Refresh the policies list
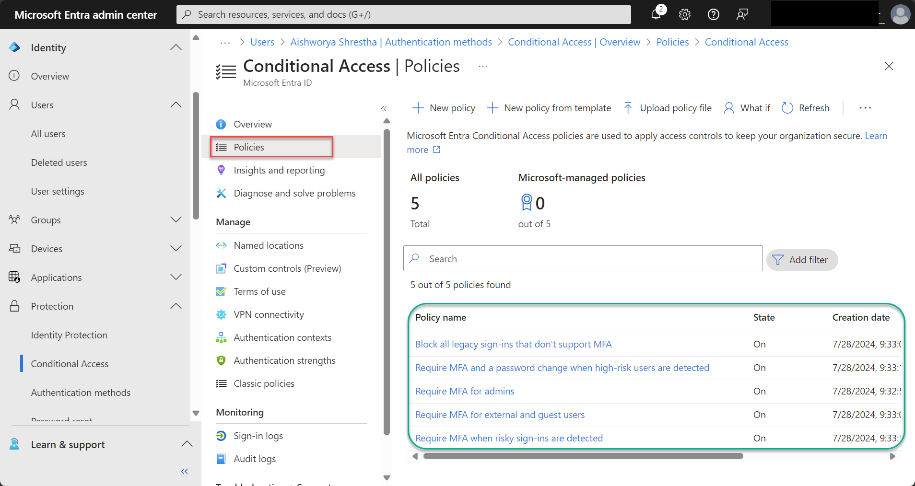 (x=806, y=108)
